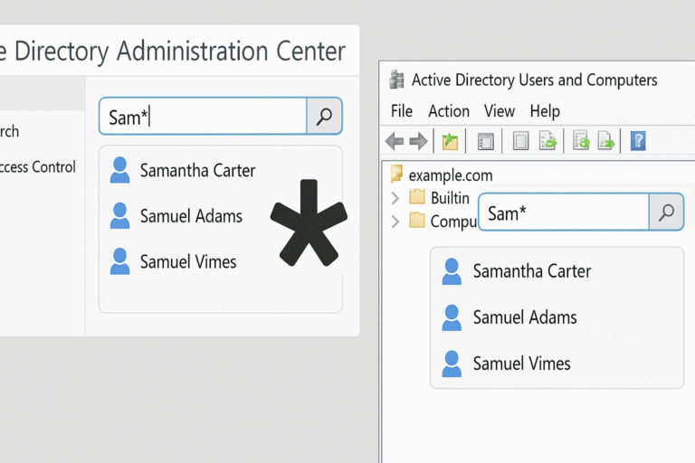Select Samantha Carter in Users and Computers results

[532, 271]
